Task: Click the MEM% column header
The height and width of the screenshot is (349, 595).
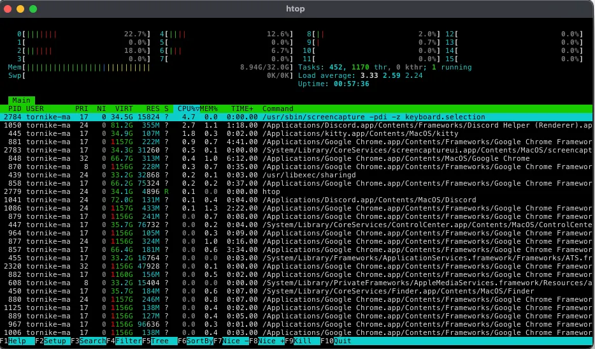Action: [209, 108]
